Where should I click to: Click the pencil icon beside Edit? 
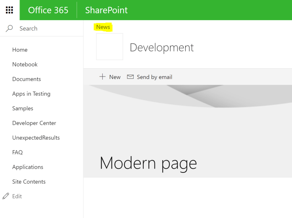(x=6, y=196)
